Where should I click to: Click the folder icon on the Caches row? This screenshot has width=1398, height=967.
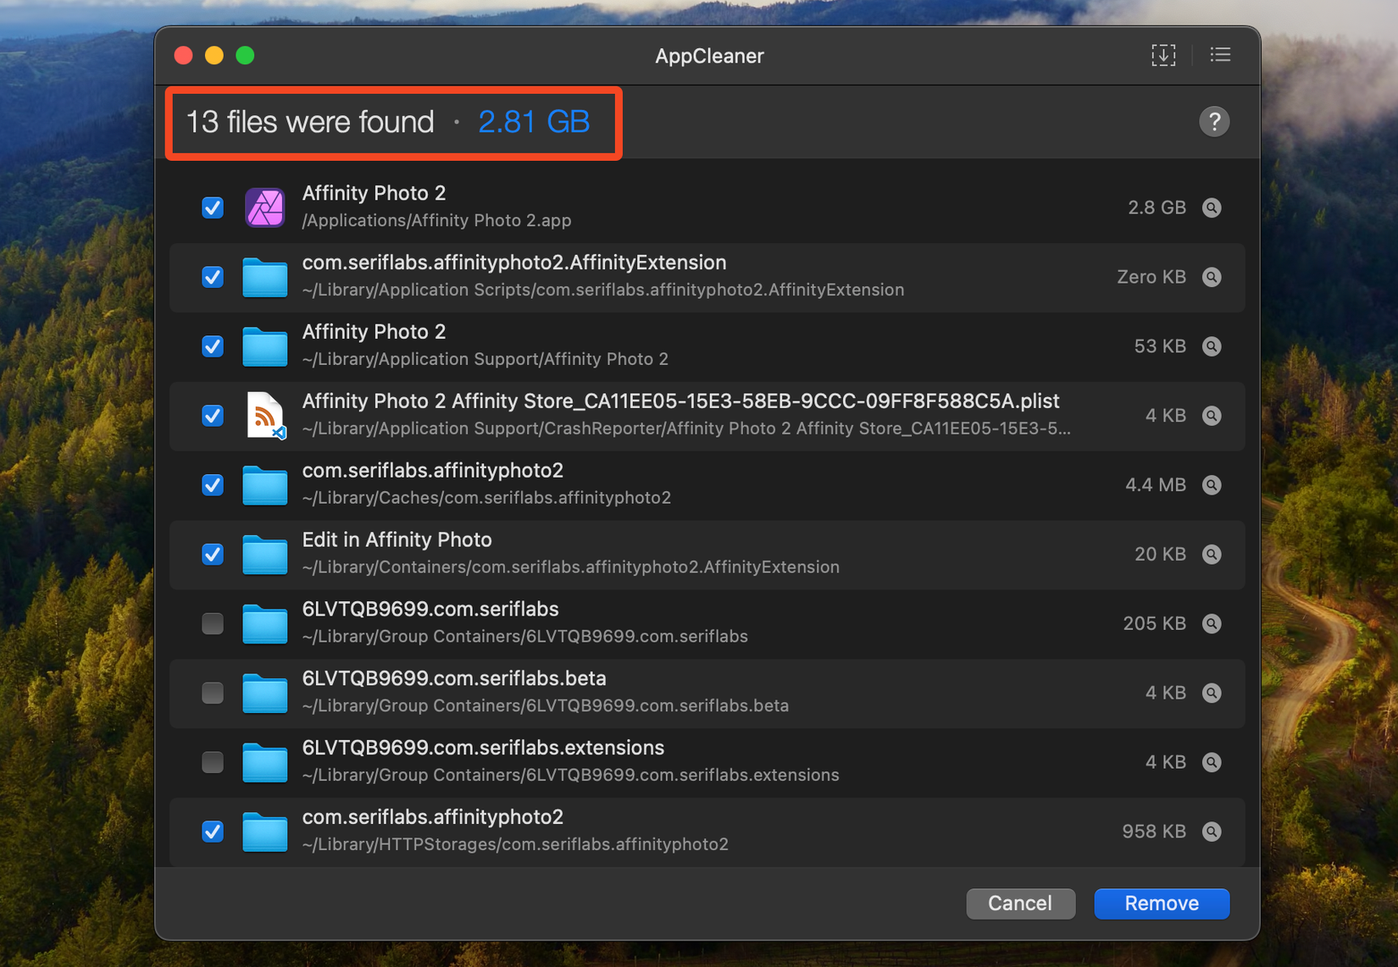tap(264, 484)
